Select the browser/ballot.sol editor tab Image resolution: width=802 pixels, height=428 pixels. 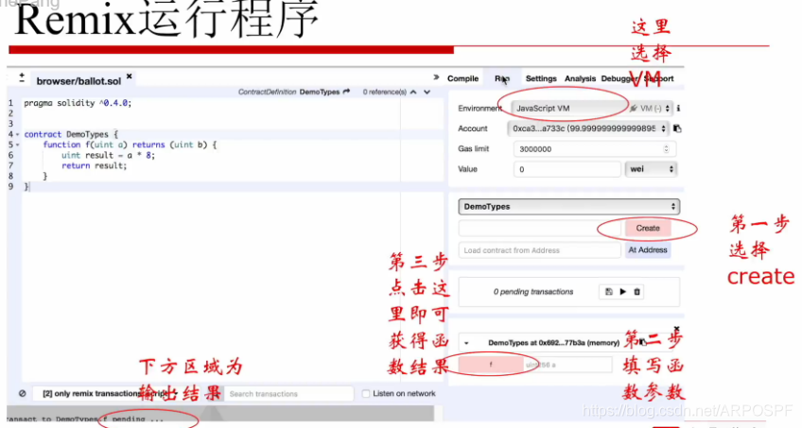[78, 81]
